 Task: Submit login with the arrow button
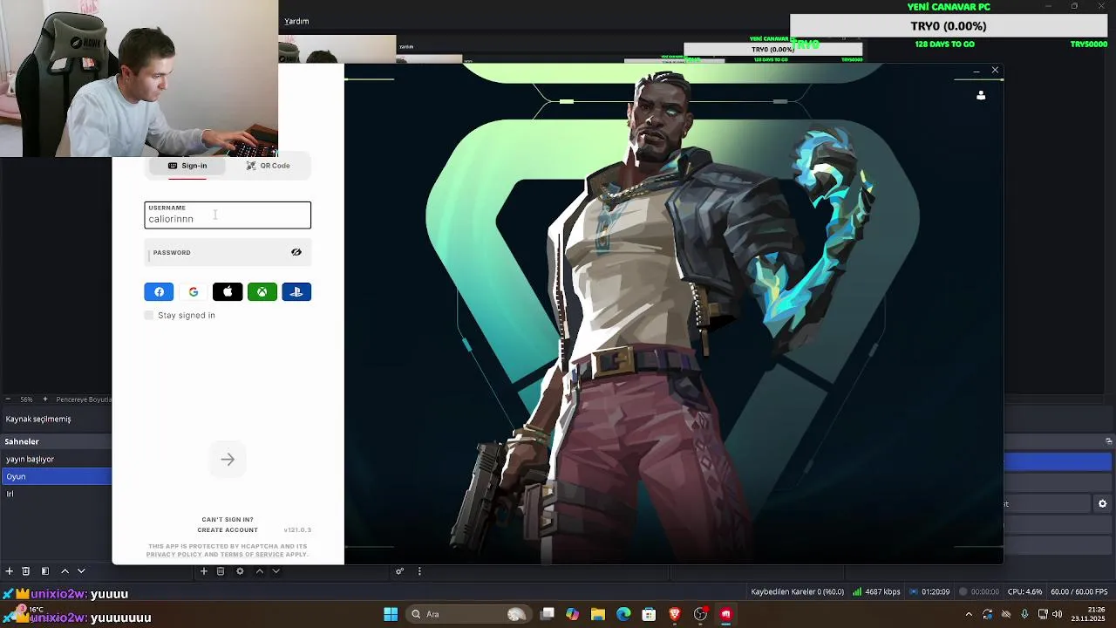coord(228,460)
